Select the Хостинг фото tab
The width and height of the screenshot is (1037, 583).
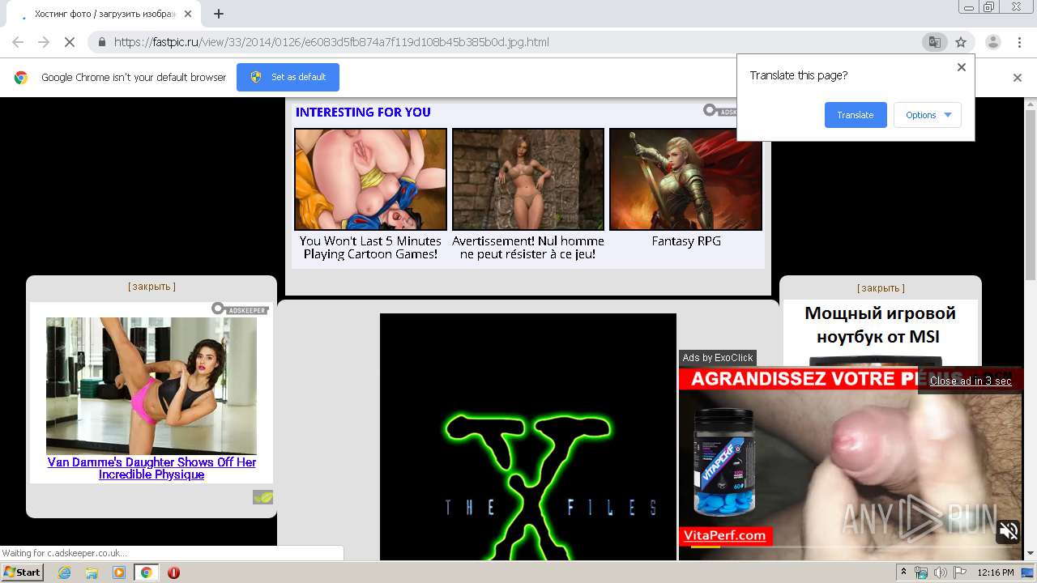105,15
